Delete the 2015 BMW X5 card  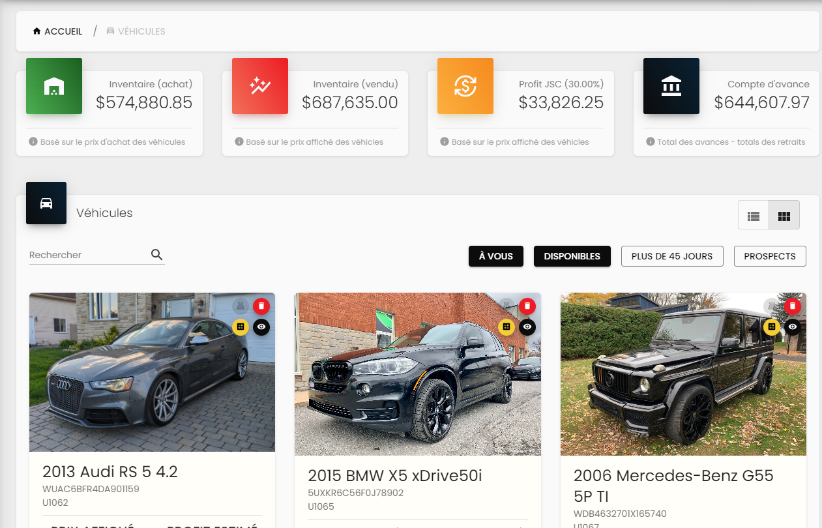527,306
